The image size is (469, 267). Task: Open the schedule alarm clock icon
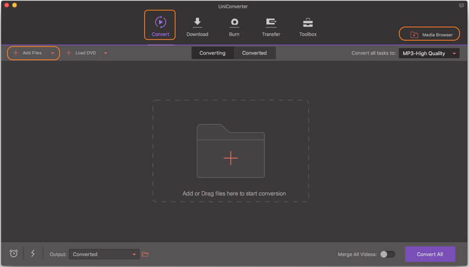[13, 253]
